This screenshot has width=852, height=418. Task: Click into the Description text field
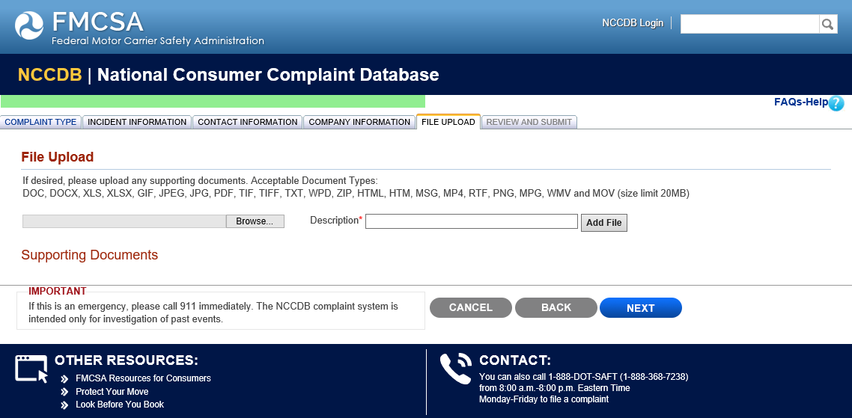[x=471, y=221]
